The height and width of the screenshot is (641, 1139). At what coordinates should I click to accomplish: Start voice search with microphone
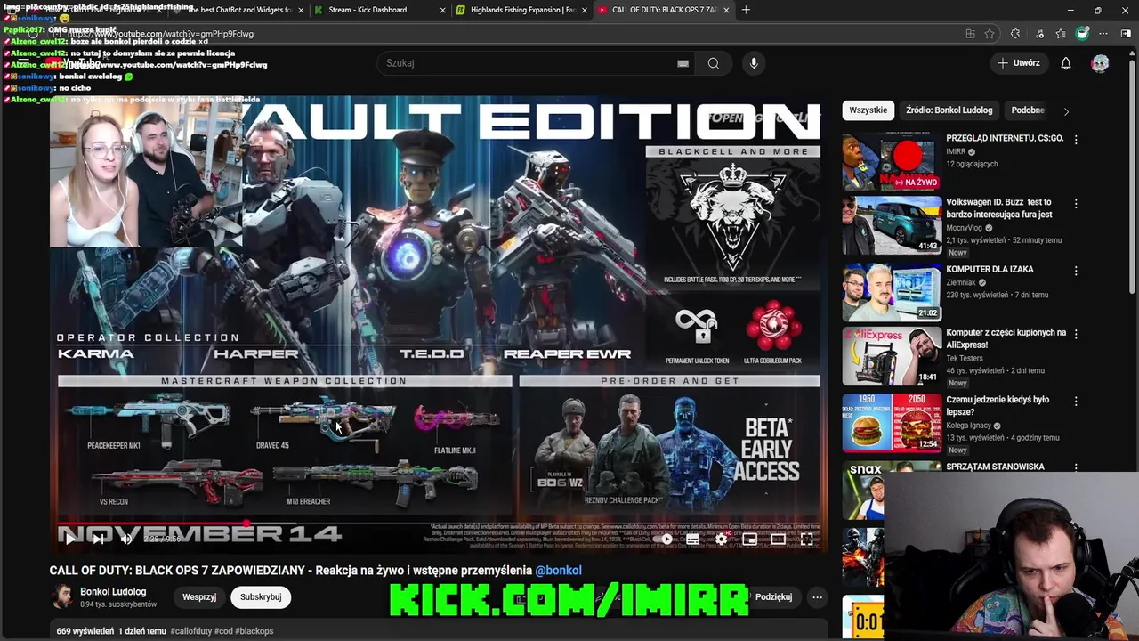point(754,63)
